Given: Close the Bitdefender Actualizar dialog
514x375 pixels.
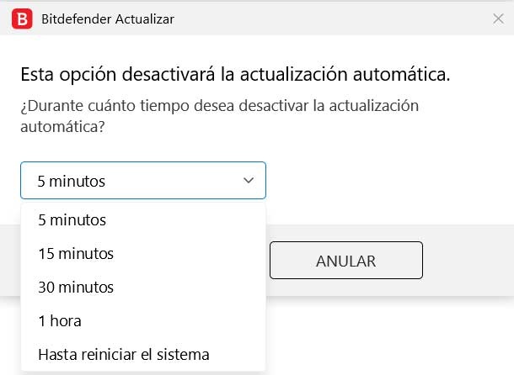Looking at the screenshot, I should (x=496, y=18).
